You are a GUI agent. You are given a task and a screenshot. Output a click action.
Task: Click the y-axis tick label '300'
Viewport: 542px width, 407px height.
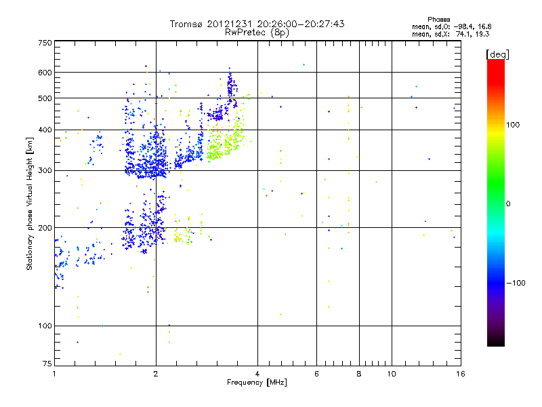point(45,170)
